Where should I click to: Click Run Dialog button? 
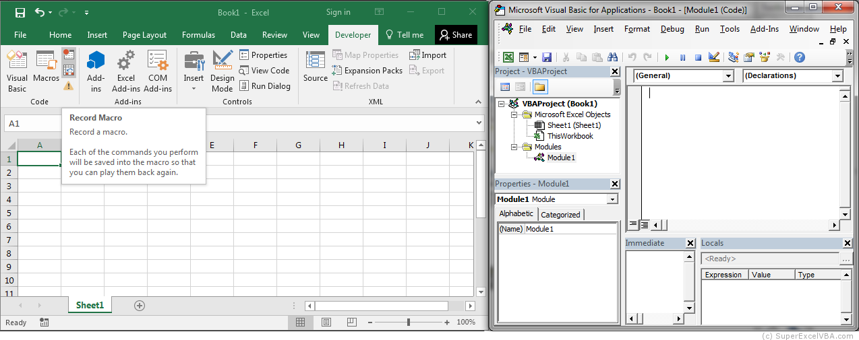pyautogui.click(x=265, y=86)
